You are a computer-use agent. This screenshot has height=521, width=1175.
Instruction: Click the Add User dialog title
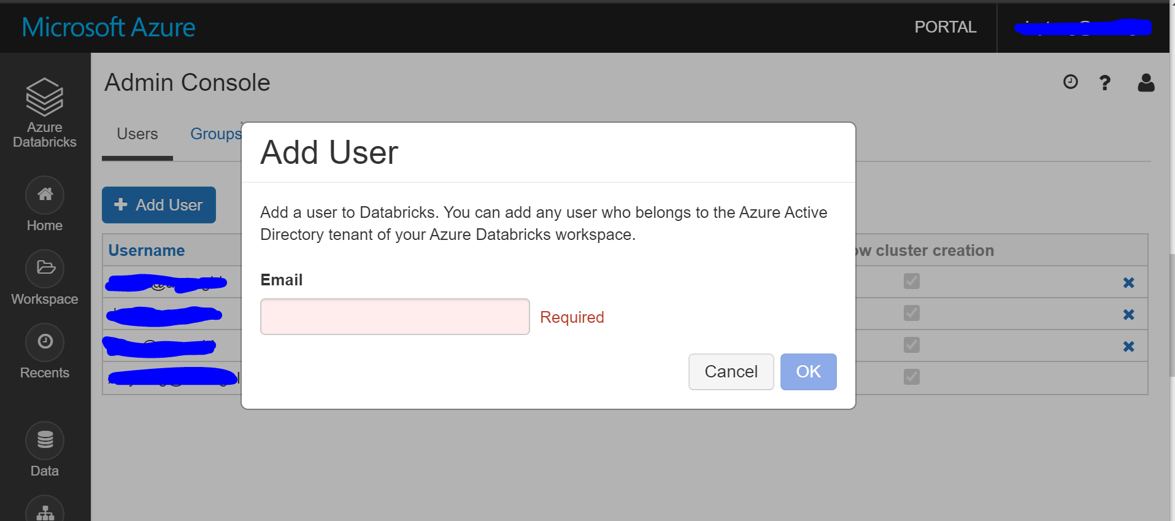pos(329,152)
